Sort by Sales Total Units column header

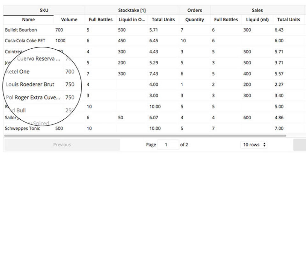click(x=289, y=19)
